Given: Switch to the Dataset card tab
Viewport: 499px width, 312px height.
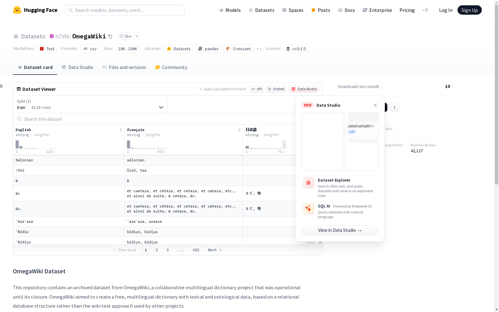Looking at the screenshot, I should [35, 67].
